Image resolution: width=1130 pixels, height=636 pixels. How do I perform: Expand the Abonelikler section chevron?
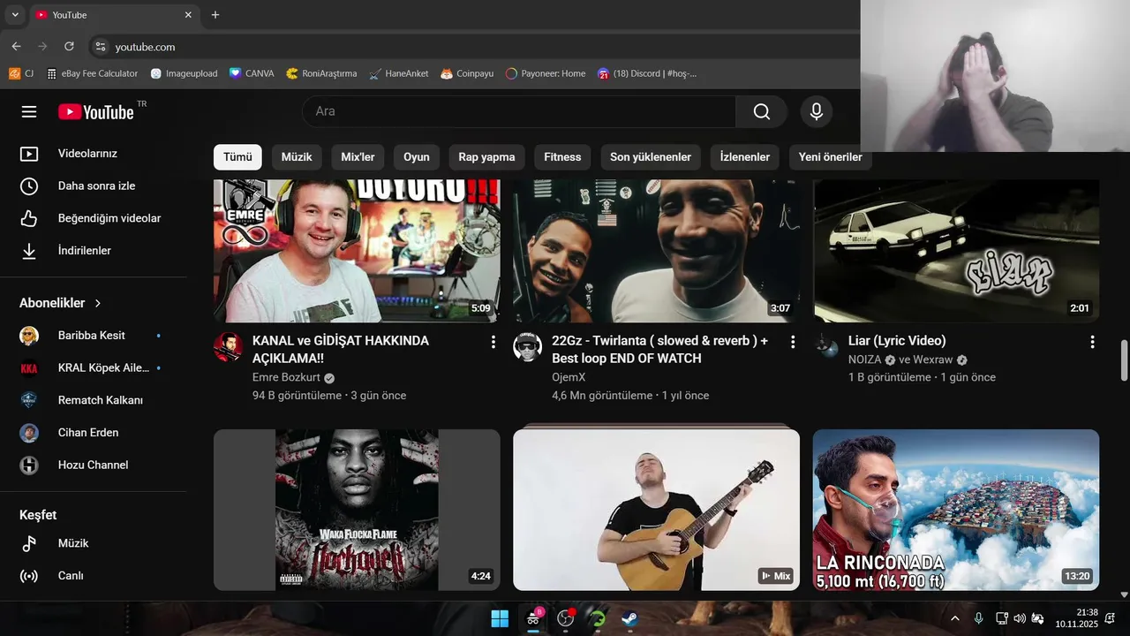click(98, 303)
